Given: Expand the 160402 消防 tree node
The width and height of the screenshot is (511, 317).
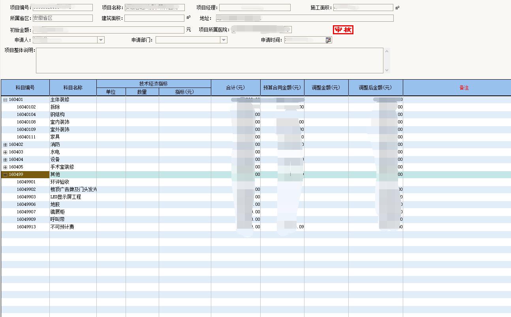Looking at the screenshot, I should click(x=5, y=145).
